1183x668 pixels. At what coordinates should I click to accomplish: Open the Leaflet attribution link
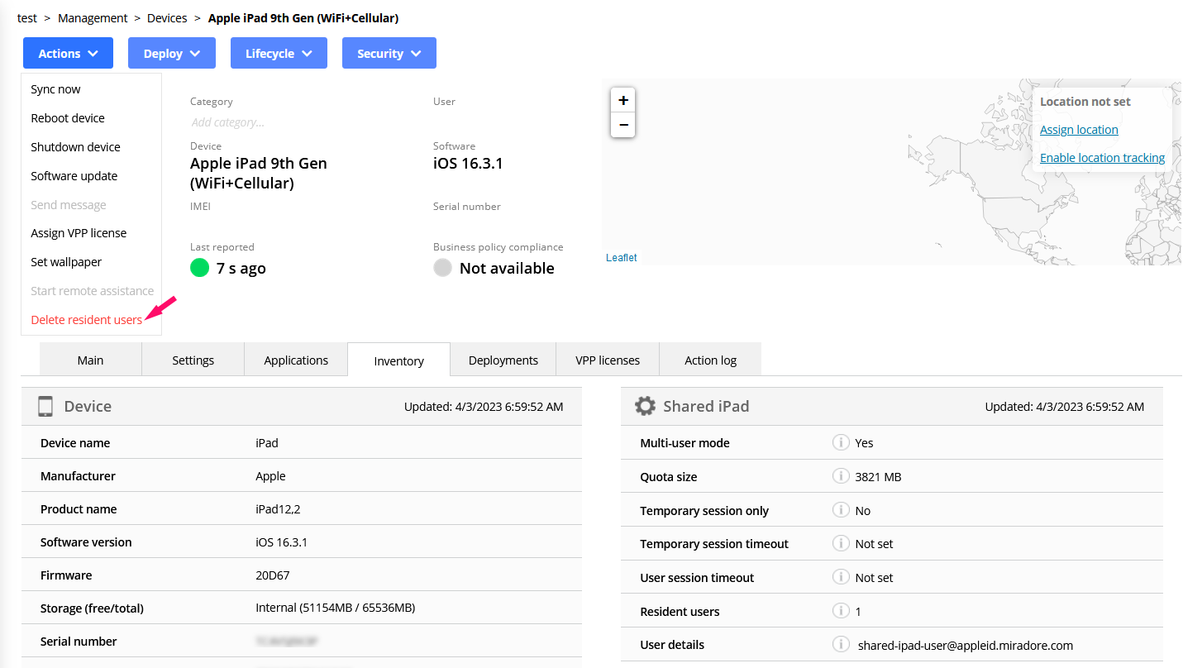(x=622, y=258)
